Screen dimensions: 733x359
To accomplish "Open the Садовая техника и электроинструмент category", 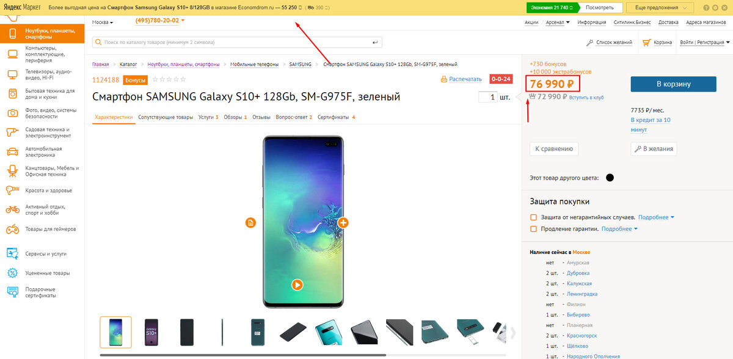I will [x=42, y=132].
